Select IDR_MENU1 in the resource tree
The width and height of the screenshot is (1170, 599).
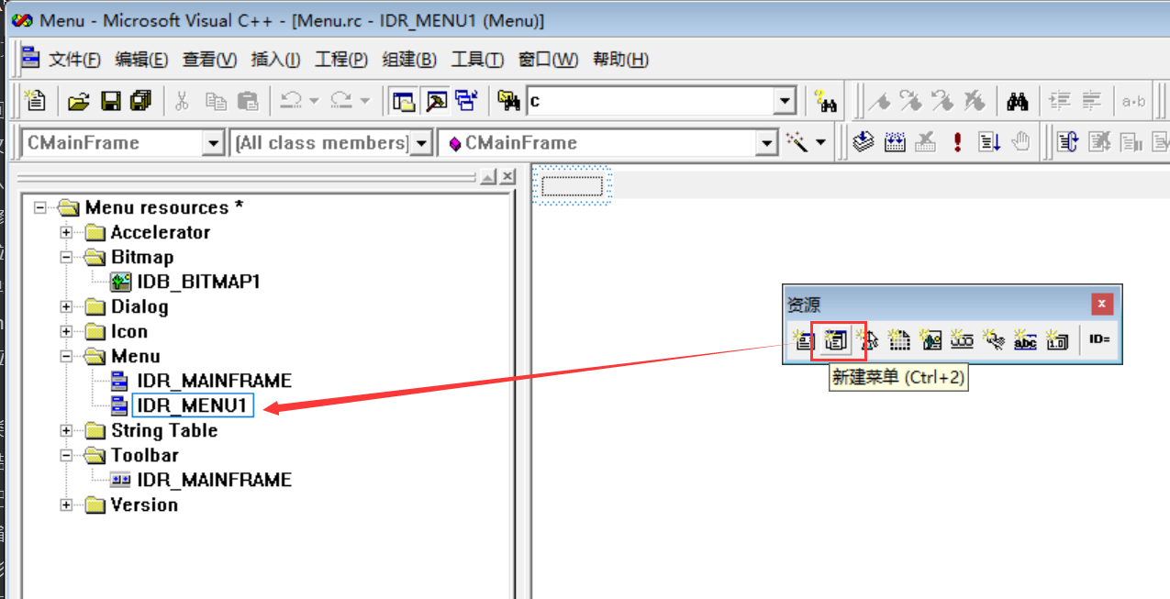pyautogui.click(x=193, y=405)
